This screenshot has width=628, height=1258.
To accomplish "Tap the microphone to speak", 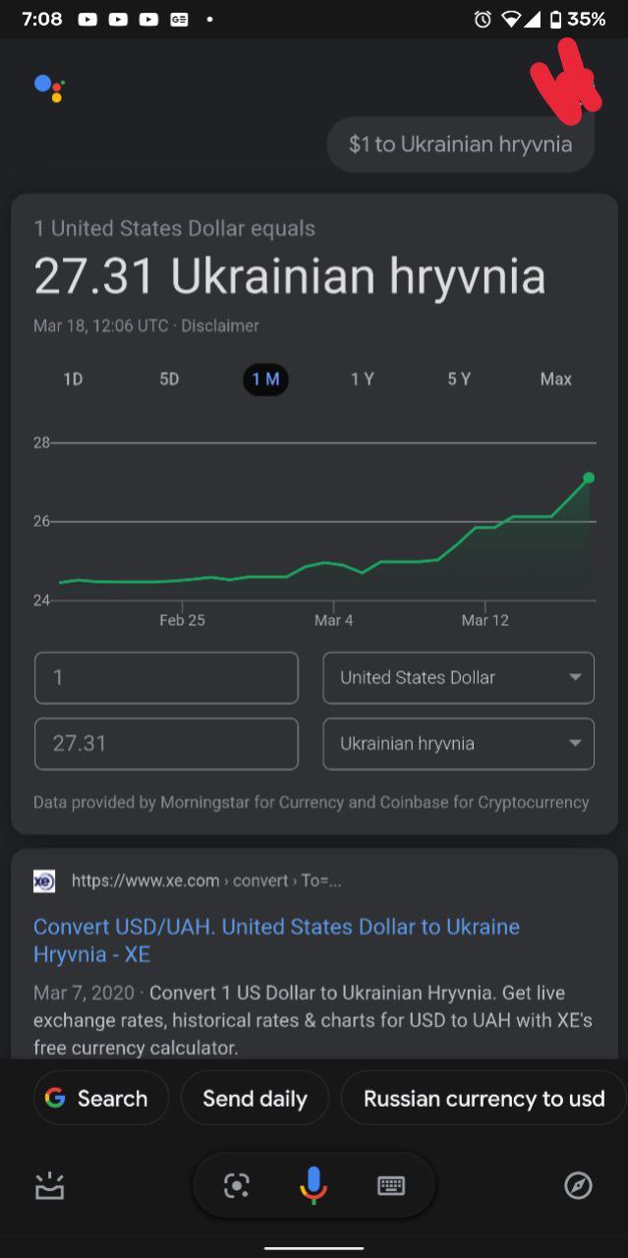I will 313,1185.
